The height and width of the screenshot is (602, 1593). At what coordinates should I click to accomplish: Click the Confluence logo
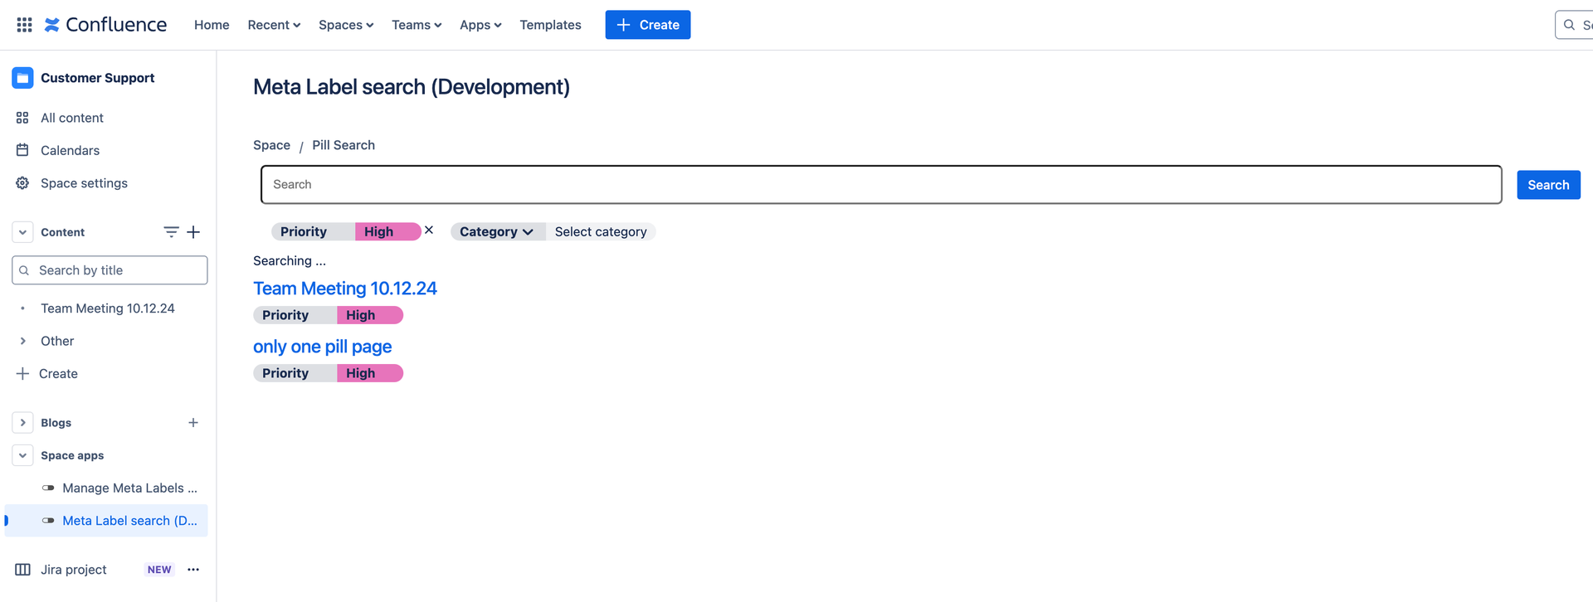click(105, 25)
